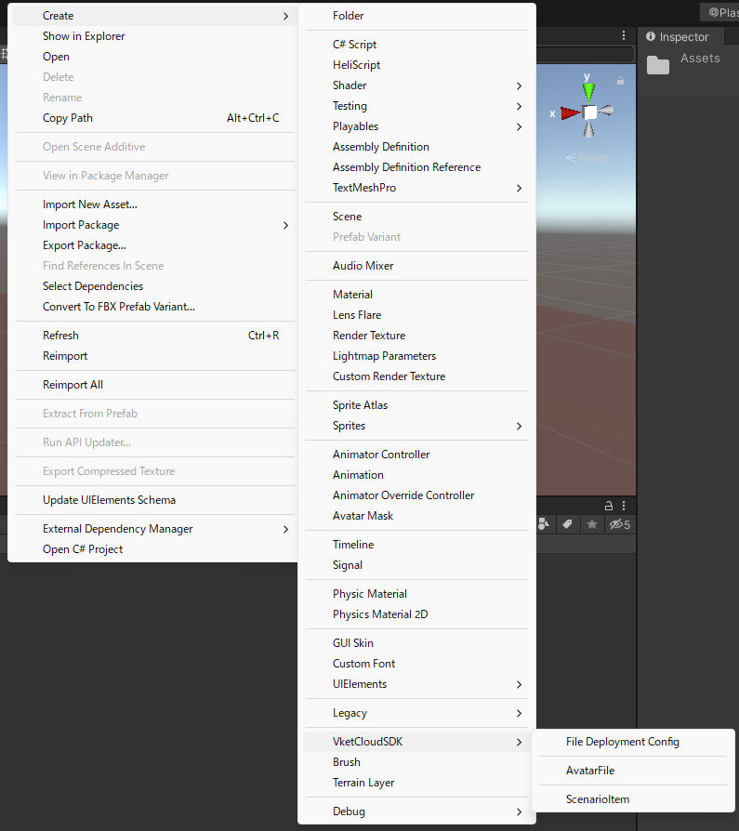Choose Terrain Layer
Screen dimensions: 739x831
coord(416,783)
